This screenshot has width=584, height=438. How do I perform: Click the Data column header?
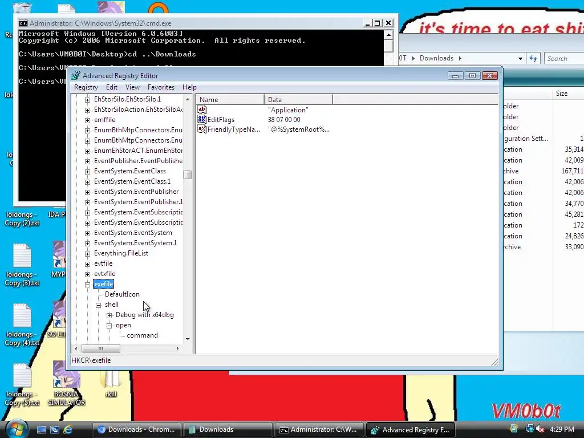coord(298,99)
